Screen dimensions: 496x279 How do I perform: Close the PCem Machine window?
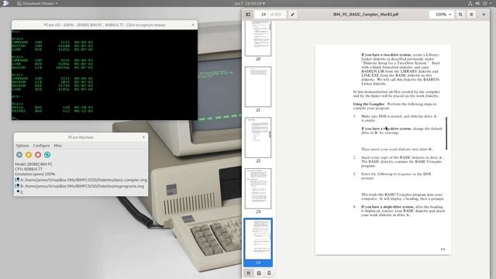tap(143, 137)
